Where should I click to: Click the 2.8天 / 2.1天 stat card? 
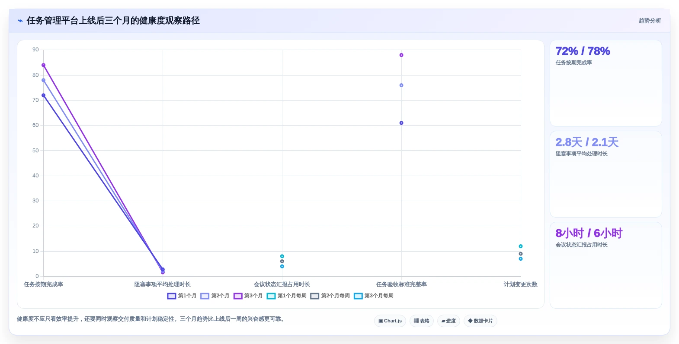[605, 174]
